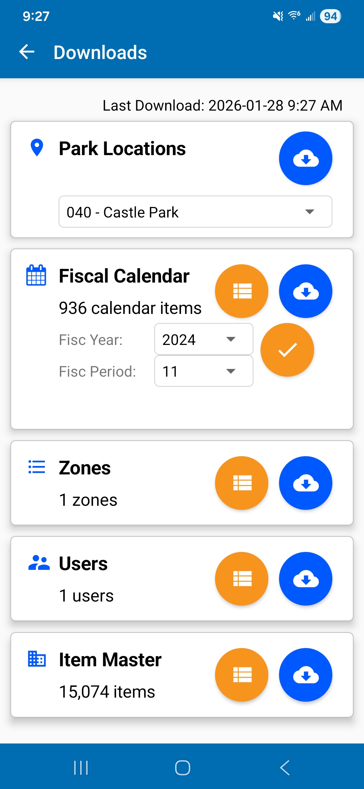Confirm fiscal year and period selection

287,350
